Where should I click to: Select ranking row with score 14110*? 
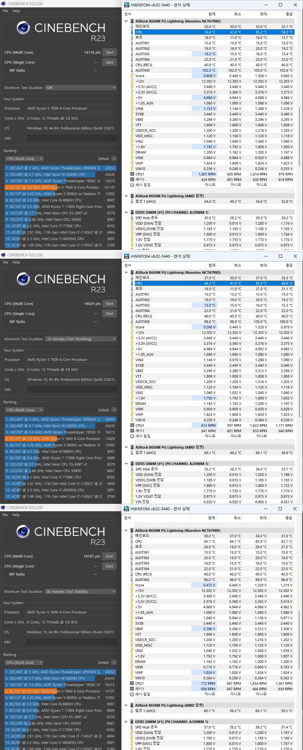[60, 187]
